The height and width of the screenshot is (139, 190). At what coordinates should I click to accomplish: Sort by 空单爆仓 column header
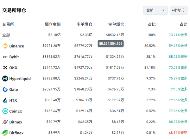coord(116,24)
